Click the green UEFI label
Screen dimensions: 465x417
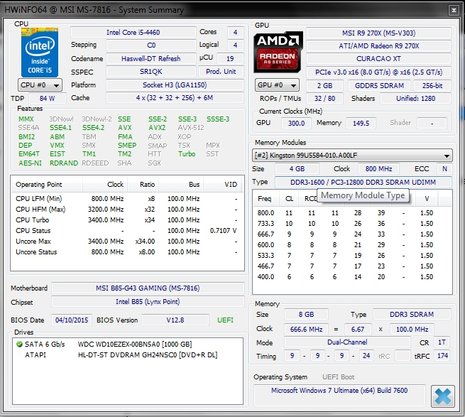point(225,320)
